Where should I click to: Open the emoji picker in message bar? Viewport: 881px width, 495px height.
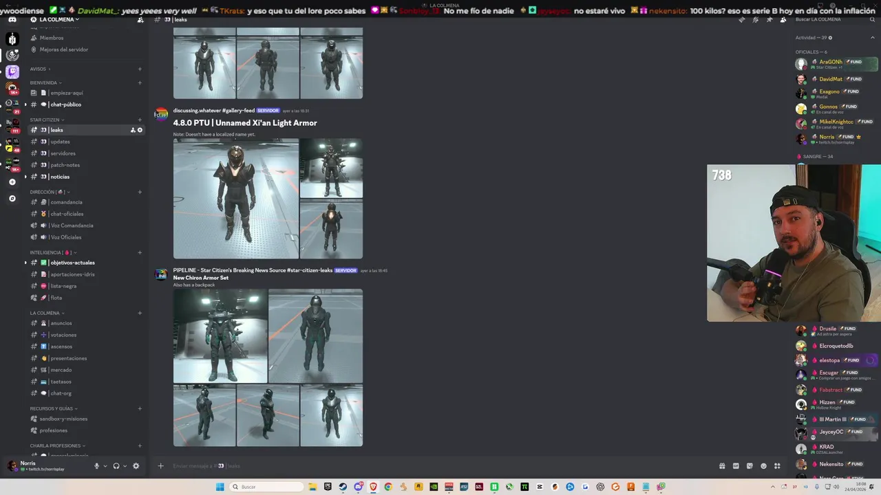pos(763,466)
